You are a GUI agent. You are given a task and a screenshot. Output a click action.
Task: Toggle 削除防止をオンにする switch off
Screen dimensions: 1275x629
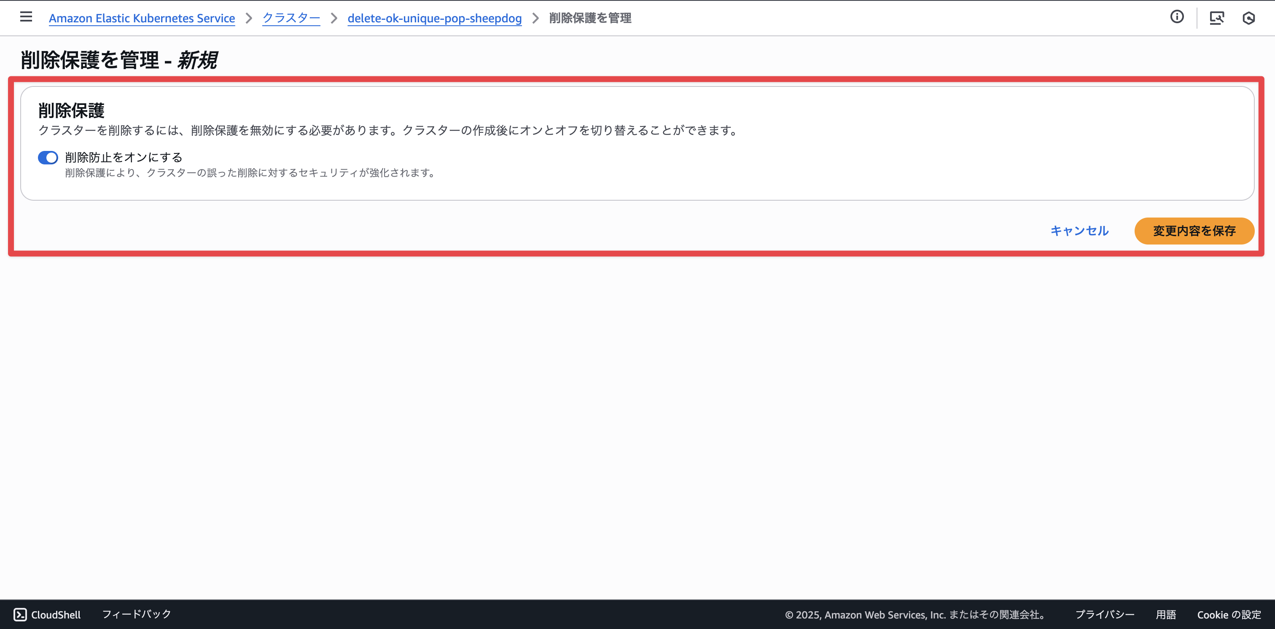coord(48,158)
